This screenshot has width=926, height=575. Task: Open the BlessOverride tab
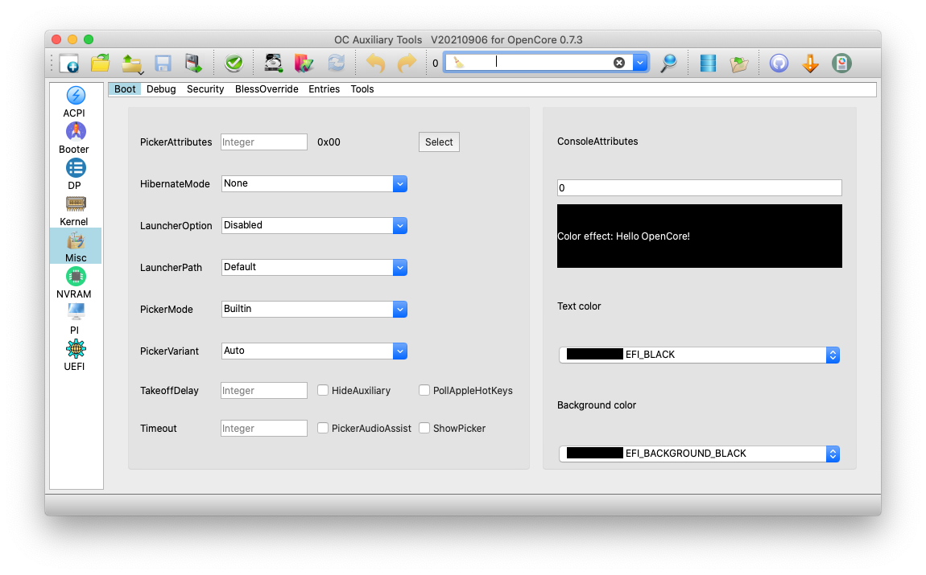click(x=267, y=89)
